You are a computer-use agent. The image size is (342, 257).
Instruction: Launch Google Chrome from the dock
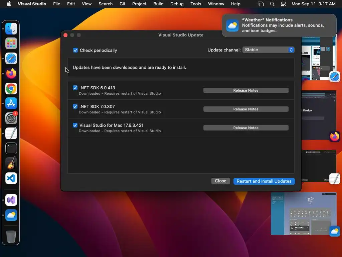11,88
